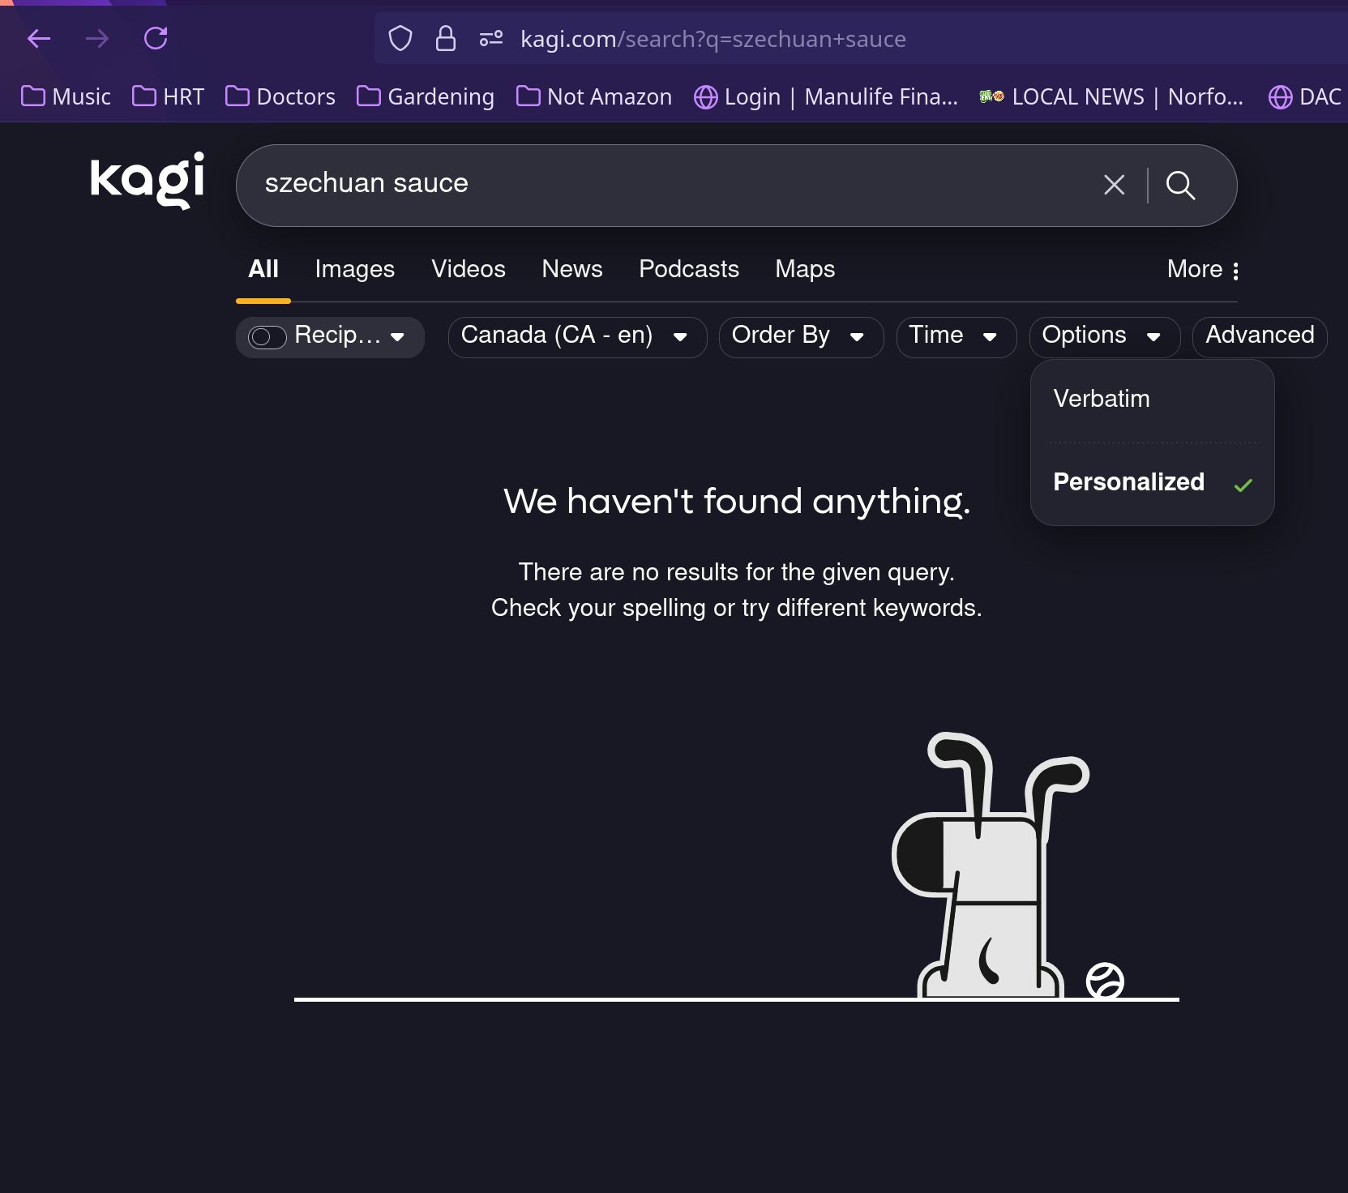The height and width of the screenshot is (1193, 1348).
Task: Click the browser back arrow
Action: 39,38
